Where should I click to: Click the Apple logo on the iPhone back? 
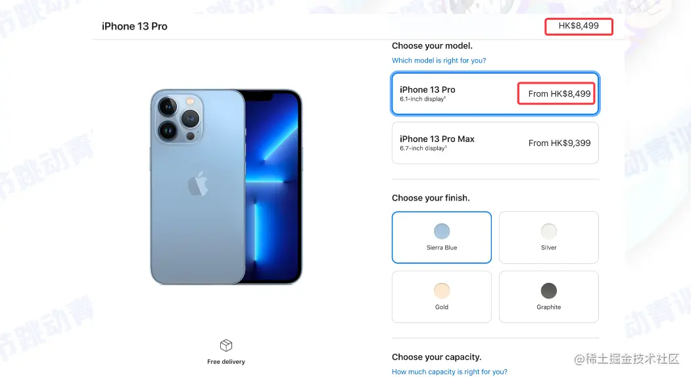pyautogui.click(x=197, y=184)
